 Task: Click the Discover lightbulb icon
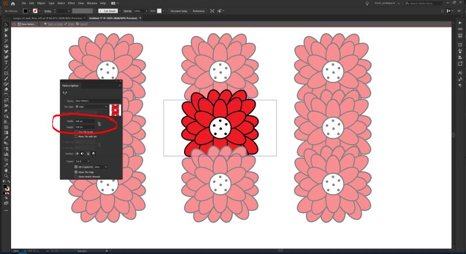click(367, 3)
